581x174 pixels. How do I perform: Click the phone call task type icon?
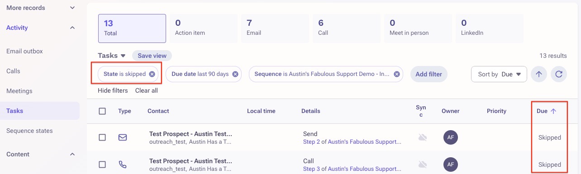click(x=123, y=165)
